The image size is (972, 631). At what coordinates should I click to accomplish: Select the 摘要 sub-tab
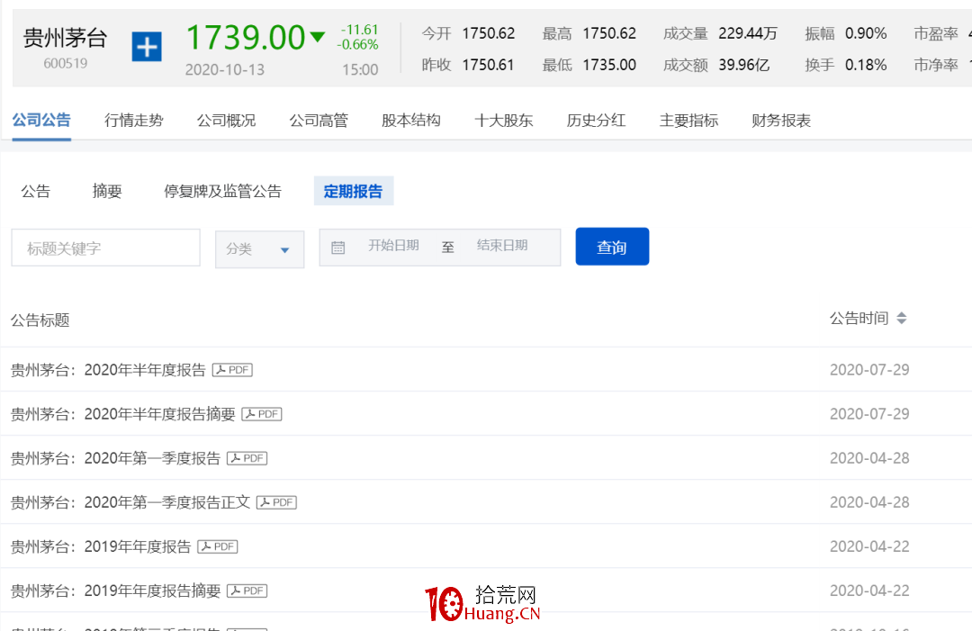pos(106,191)
